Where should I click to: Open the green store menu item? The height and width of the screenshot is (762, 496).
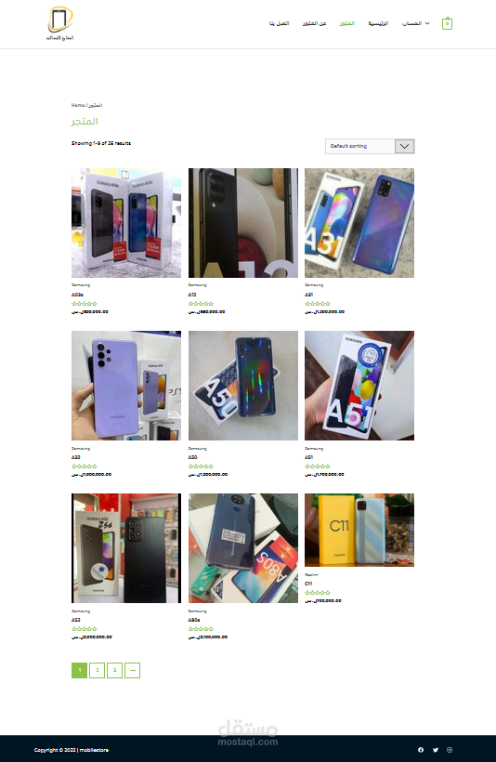pyautogui.click(x=346, y=23)
